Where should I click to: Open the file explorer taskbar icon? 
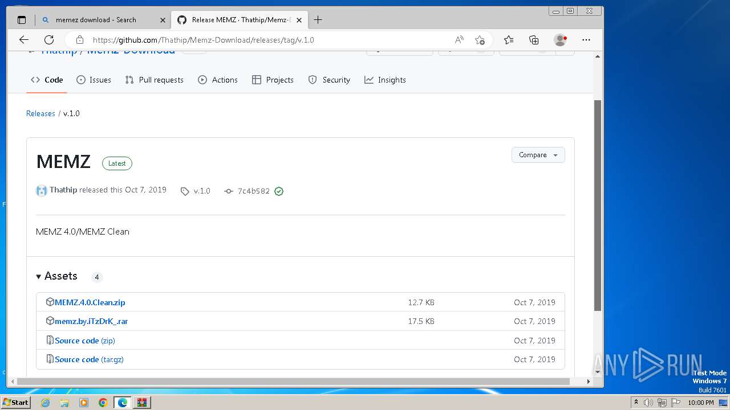point(64,403)
